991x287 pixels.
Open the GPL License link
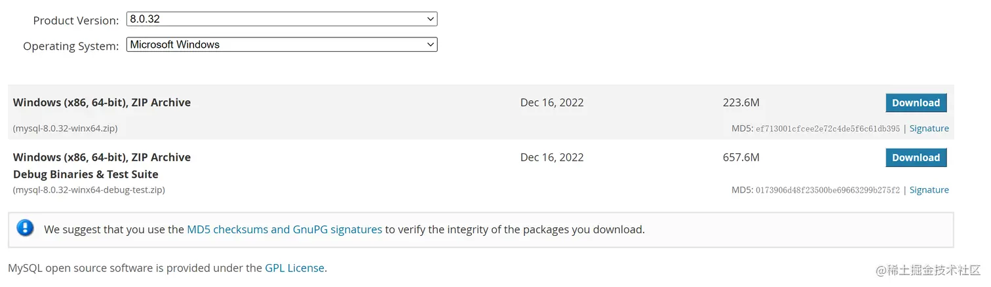[x=294, y=267]
